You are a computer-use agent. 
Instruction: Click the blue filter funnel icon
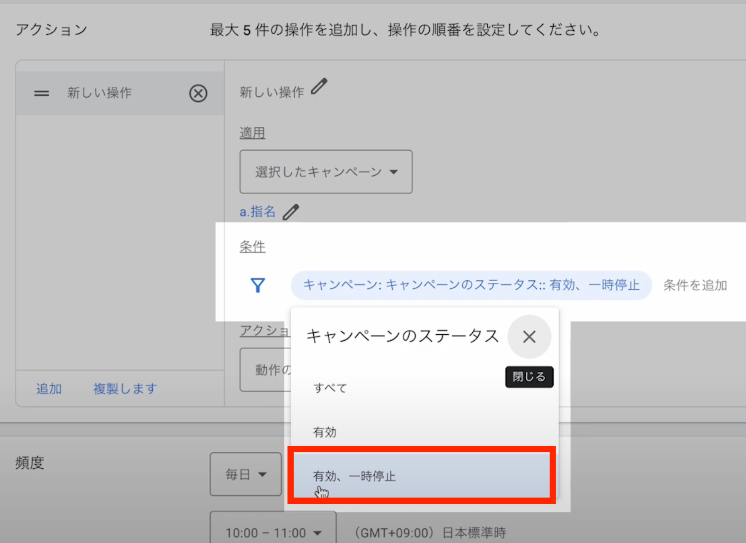point(258,285)
